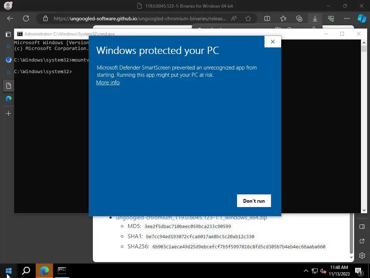Viewport: 370px width, 278px height.
Task: Maximize the cmd.exe window
Action: click(342, 34)
